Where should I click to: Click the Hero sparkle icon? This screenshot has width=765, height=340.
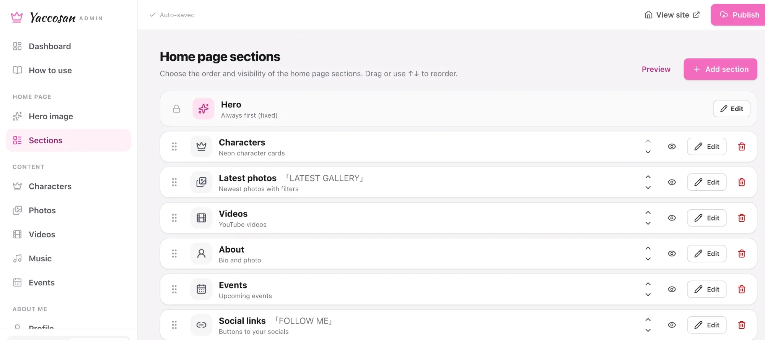click(x=203, y=109)
